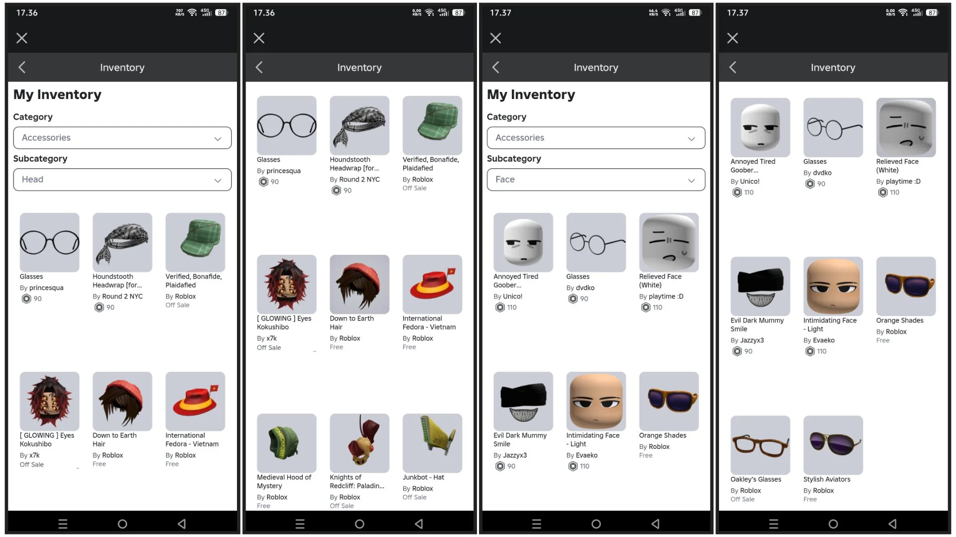Expand the Face subcategory dropdown
Image resolution: width=956 pixels, height=537 pixels.
(x=596, y=180)
